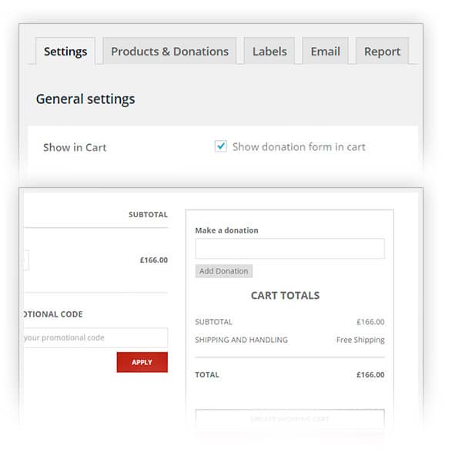Click the red APPLY button
This screenshot has height=463, width=462.
(142, 362)
